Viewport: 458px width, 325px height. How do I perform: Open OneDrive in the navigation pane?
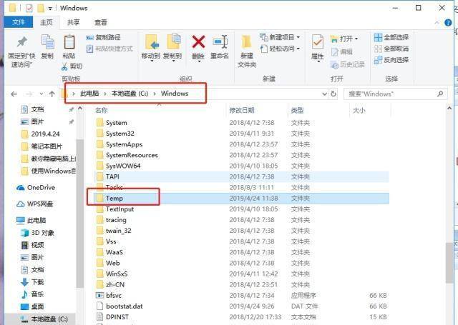pos(36,187)
